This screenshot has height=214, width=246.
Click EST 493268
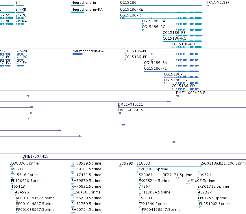coord(18,169)
